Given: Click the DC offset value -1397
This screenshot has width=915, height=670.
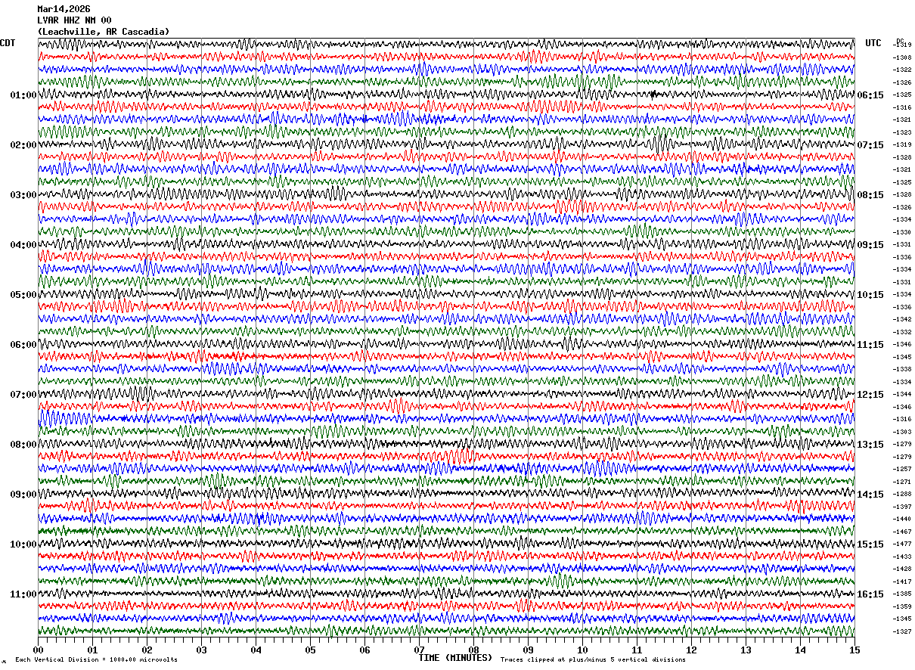Looking at the screenshot, I should click(902, 507).
